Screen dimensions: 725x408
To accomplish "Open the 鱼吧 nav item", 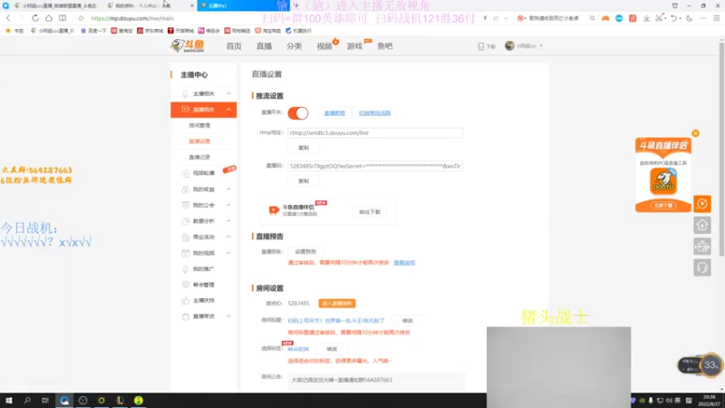I will click(x=384, y=46).
